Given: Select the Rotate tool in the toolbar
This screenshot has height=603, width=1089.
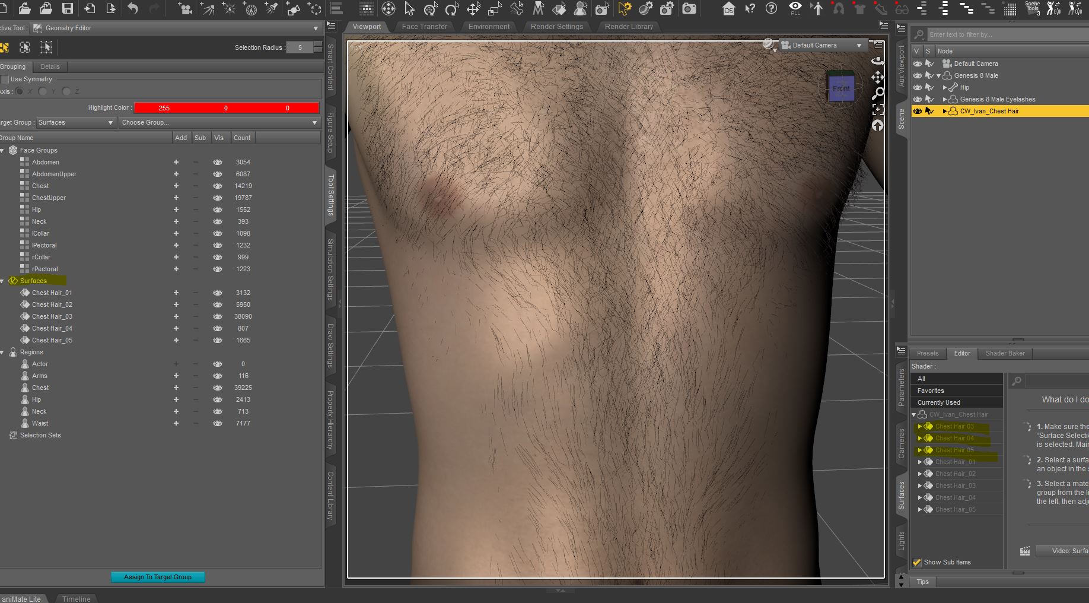Looking at the screenshot, I should tap(452, 8).
